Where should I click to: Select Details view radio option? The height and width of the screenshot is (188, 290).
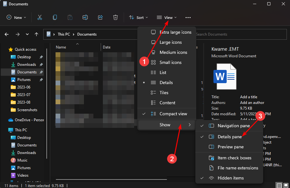[x=167, y=83]
